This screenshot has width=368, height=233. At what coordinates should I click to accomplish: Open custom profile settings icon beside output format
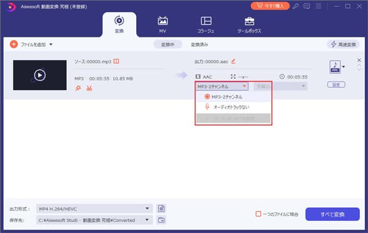(161, 208)
